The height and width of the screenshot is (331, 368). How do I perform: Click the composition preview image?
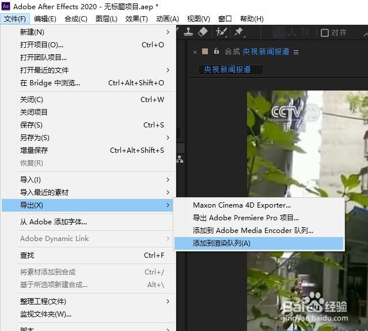point(308,210)
